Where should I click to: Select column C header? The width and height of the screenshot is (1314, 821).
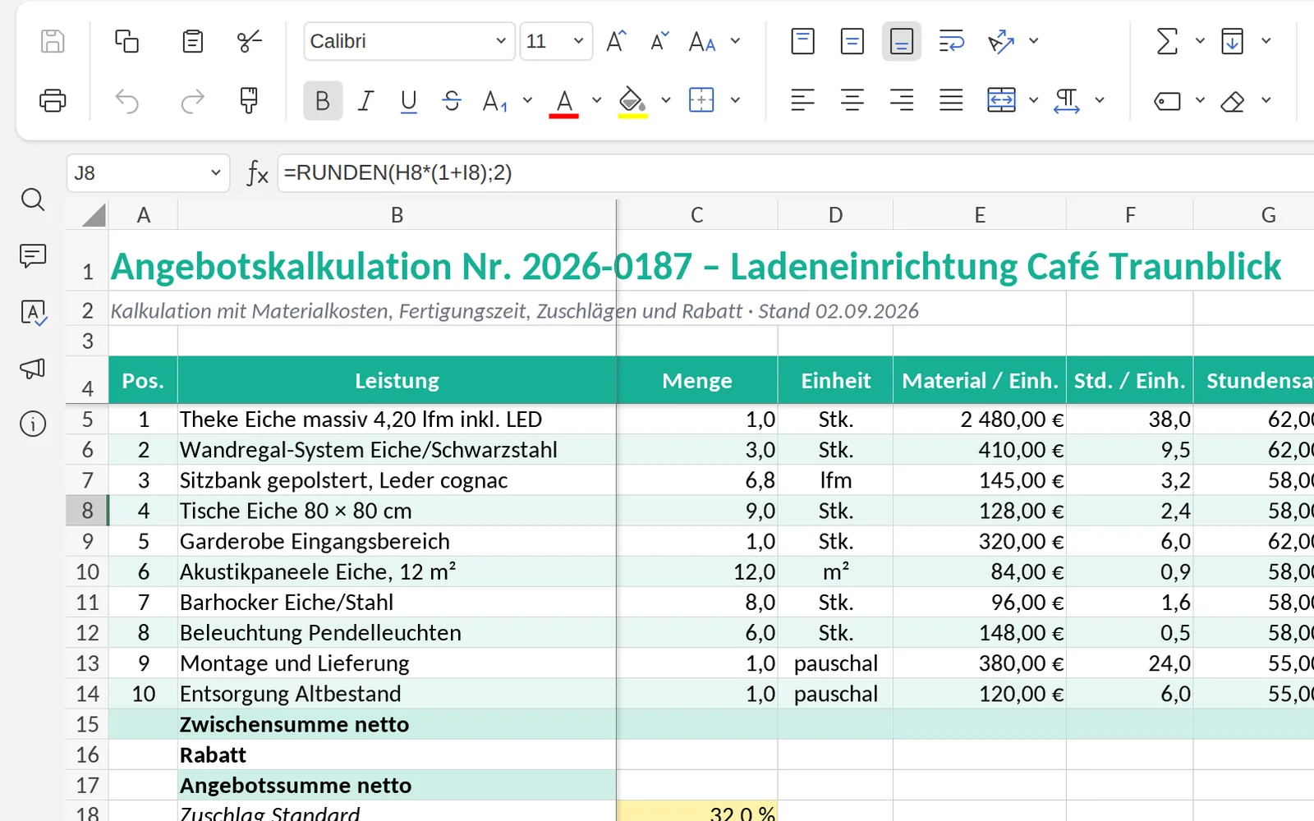(x=696, y=215)
